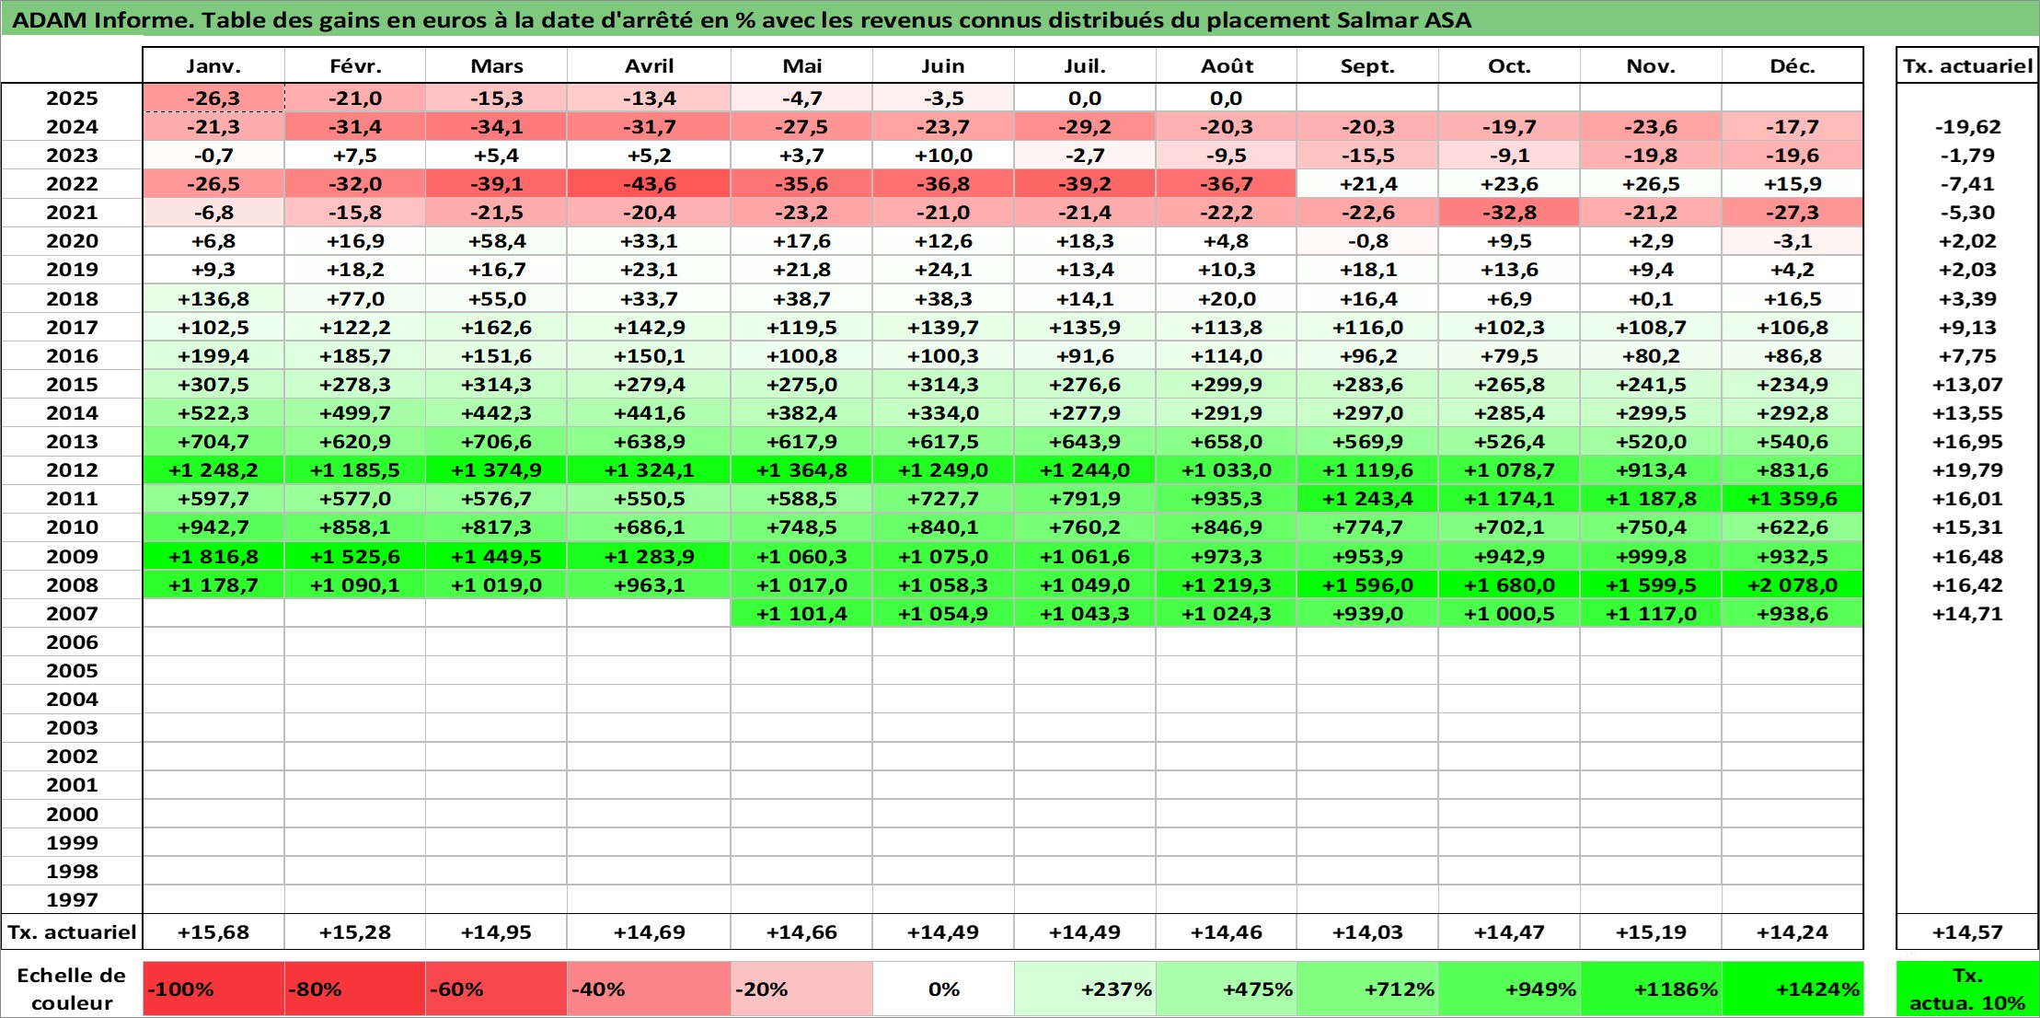Select the cell -32,8 in 2021
This screenshot has height=1018, width=2040.
click(x=1509, y=213)
